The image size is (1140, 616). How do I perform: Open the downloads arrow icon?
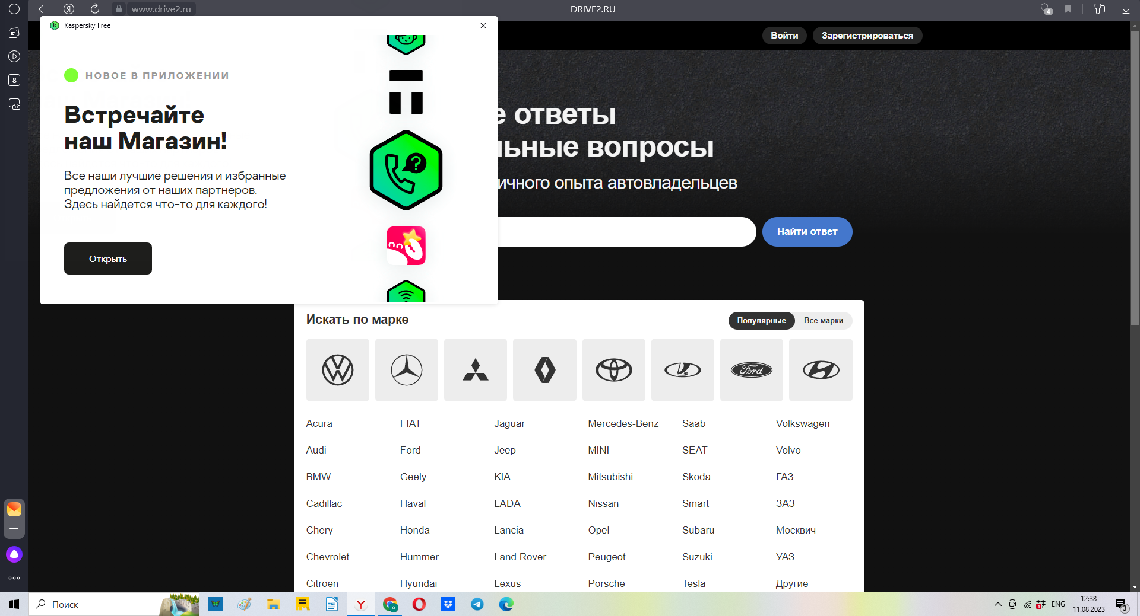(1126, 9)
